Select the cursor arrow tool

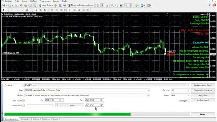(x=4, y=10)
